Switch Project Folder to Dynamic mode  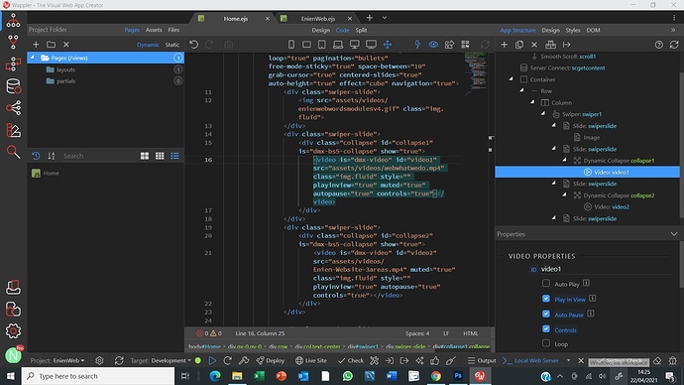(x=148, y=45)
